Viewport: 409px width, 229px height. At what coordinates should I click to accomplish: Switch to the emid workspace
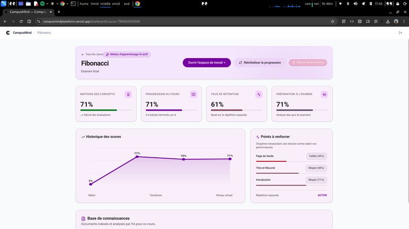(x=116, y=4)
